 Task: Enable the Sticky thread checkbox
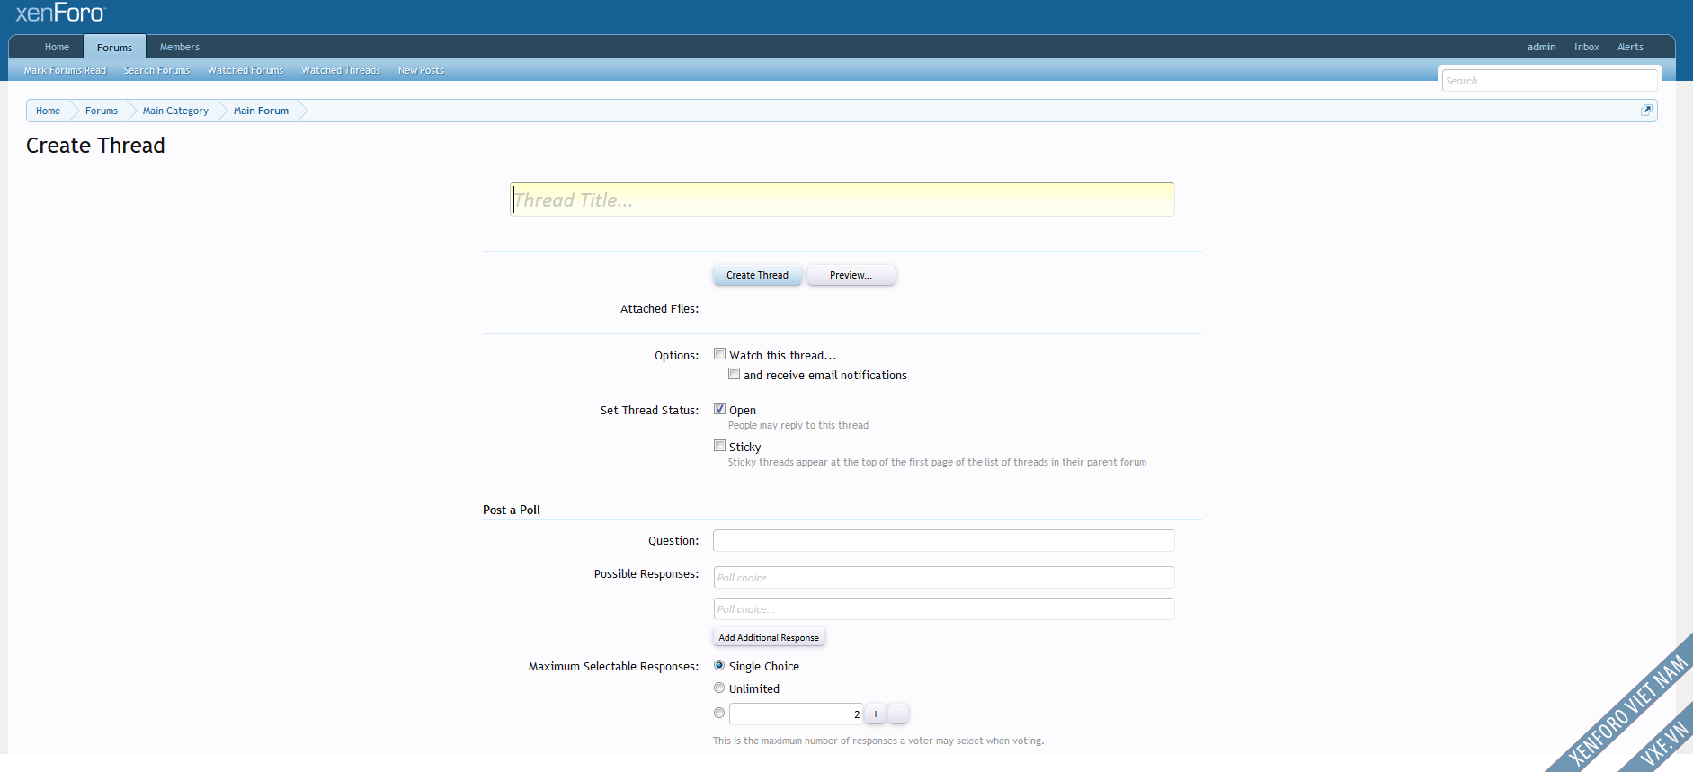[719, 446]
